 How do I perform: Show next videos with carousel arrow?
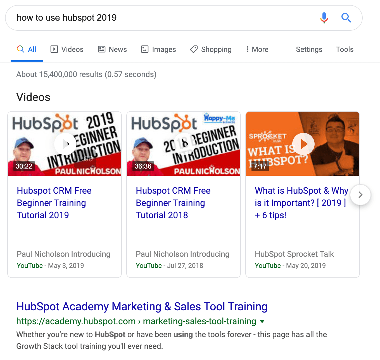coord(360,195)
